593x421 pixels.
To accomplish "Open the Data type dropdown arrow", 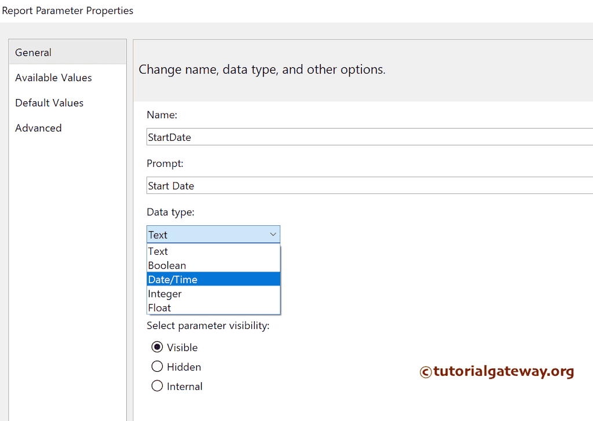I will (273, 234).
